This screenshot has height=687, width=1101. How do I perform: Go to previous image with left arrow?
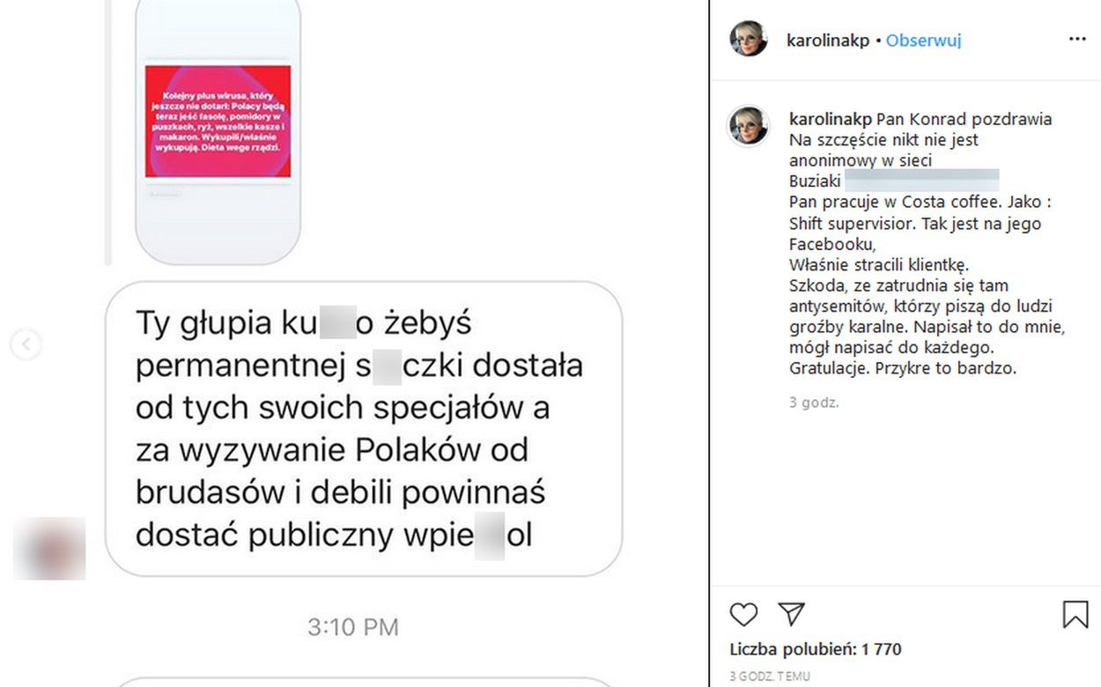pyautogui.click(x=26, y=344)
